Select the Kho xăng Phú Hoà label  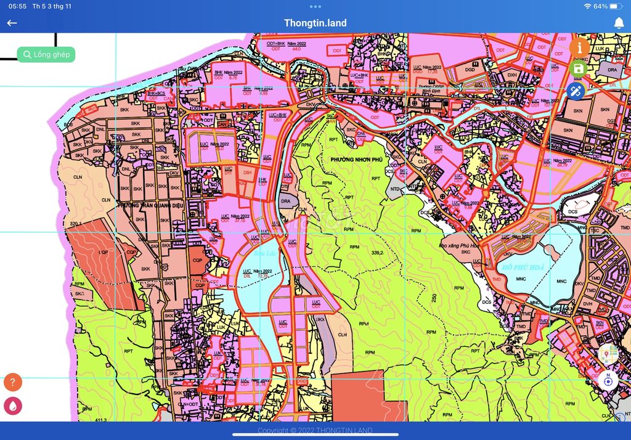tap(458, 245)
